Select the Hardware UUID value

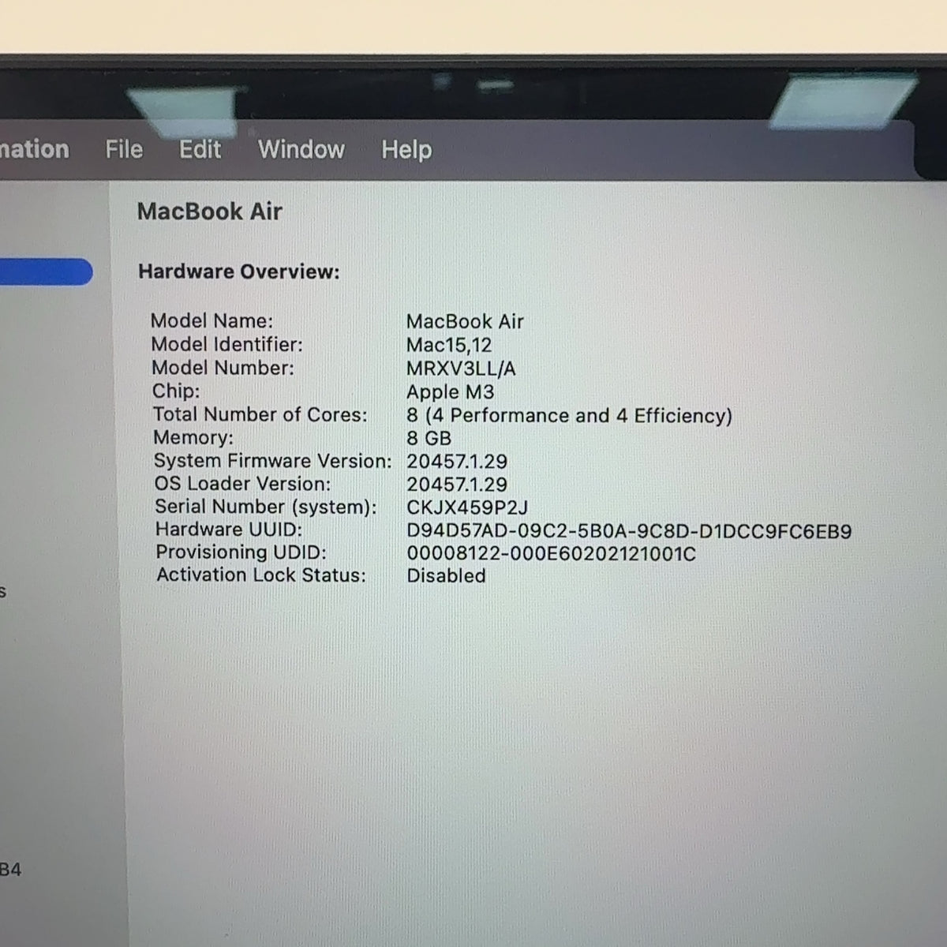629,531
